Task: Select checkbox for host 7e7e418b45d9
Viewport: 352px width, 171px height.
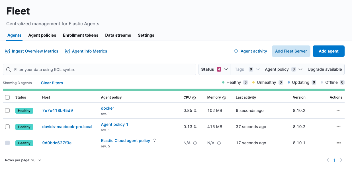Action: 7,110
